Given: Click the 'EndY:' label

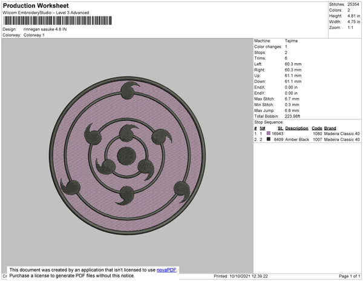Looking at the screenshot, I should 260,93.
